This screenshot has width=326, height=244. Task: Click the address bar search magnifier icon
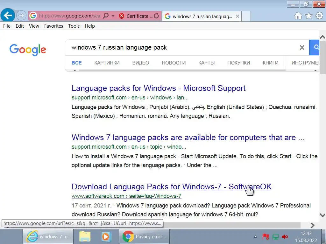pos(106,16)
